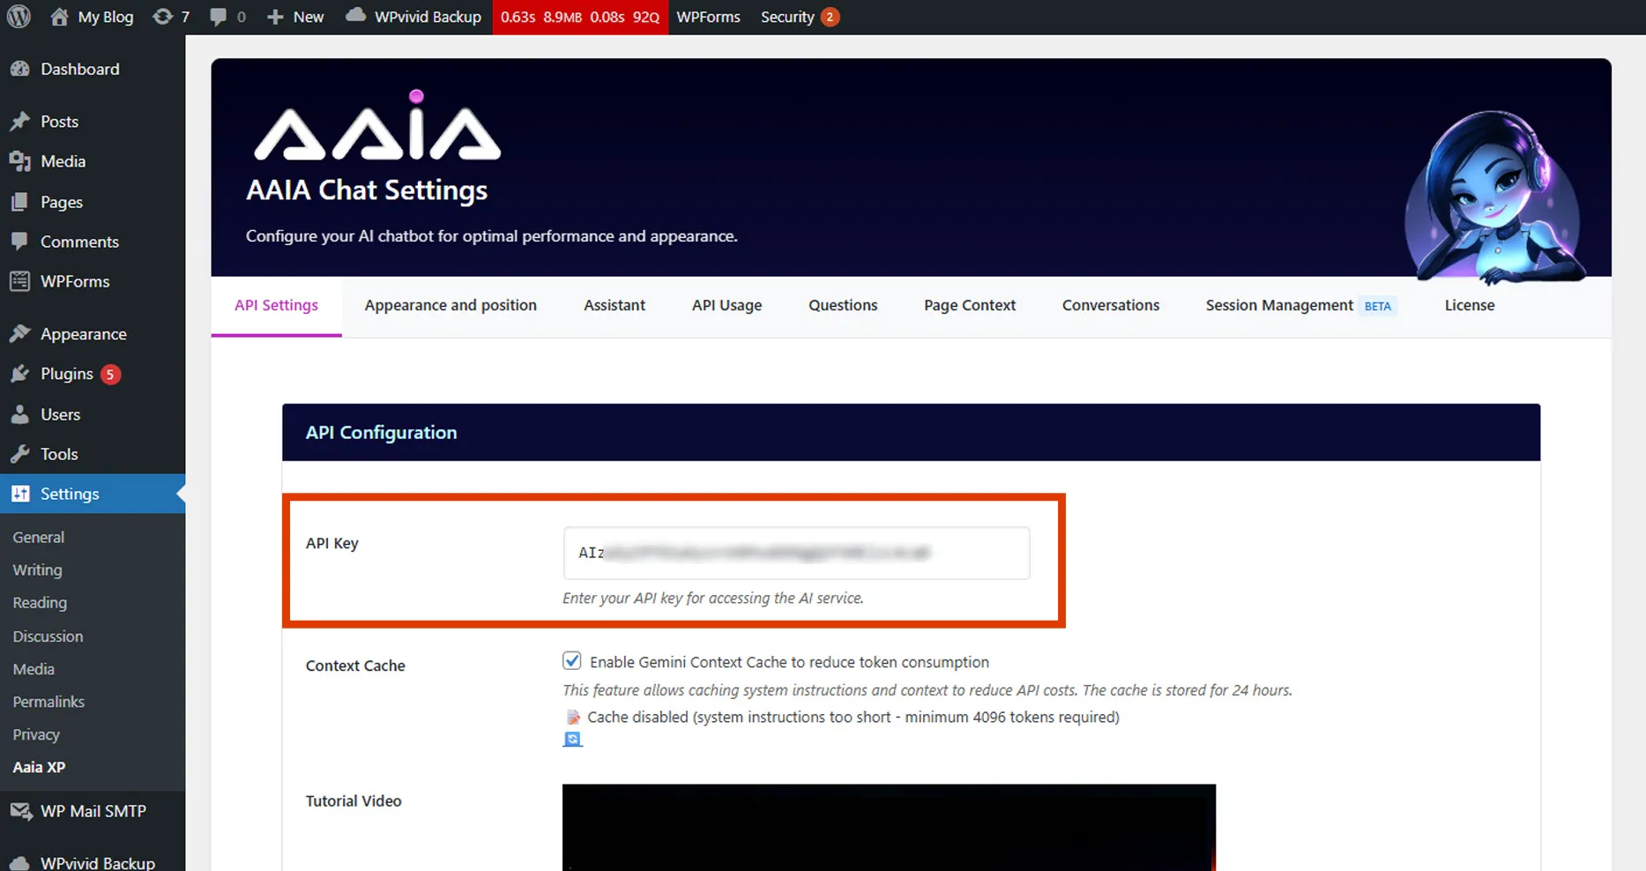Image resolution: width=1646 pixels, height=871 pixels.
Task: Toggle Enable Gemini Context Cache checkbox
Action: coord(572,661)
